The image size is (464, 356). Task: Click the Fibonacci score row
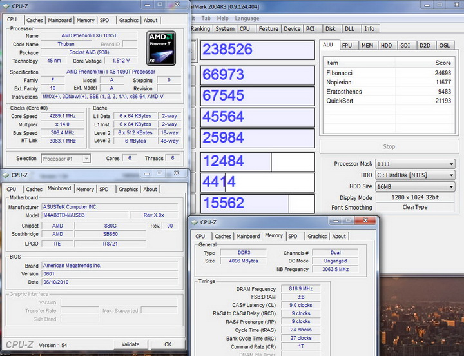[x=389, y=73]
